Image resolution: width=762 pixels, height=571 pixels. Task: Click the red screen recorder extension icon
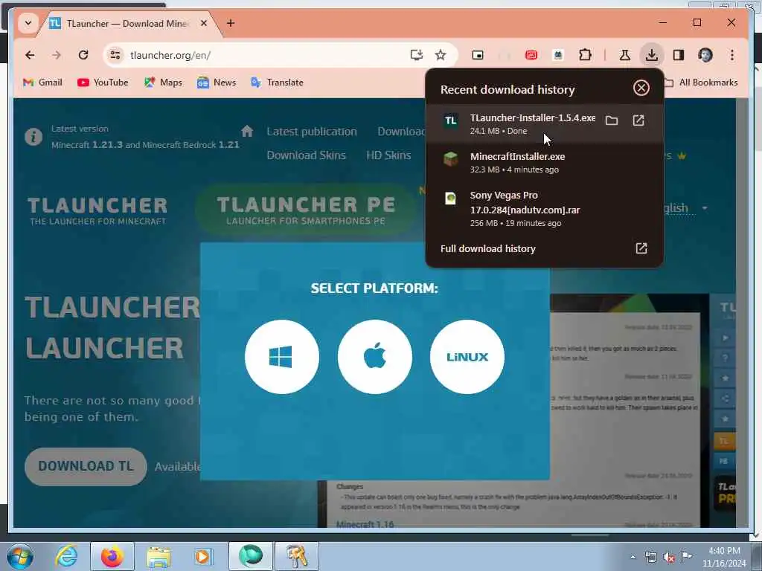click(531, 55)
